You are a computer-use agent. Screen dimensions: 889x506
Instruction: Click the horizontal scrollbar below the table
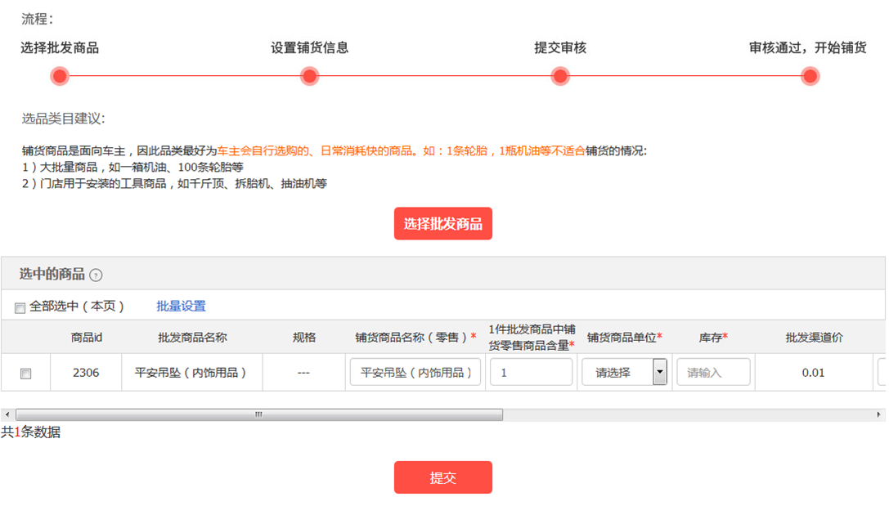[258, 414]
